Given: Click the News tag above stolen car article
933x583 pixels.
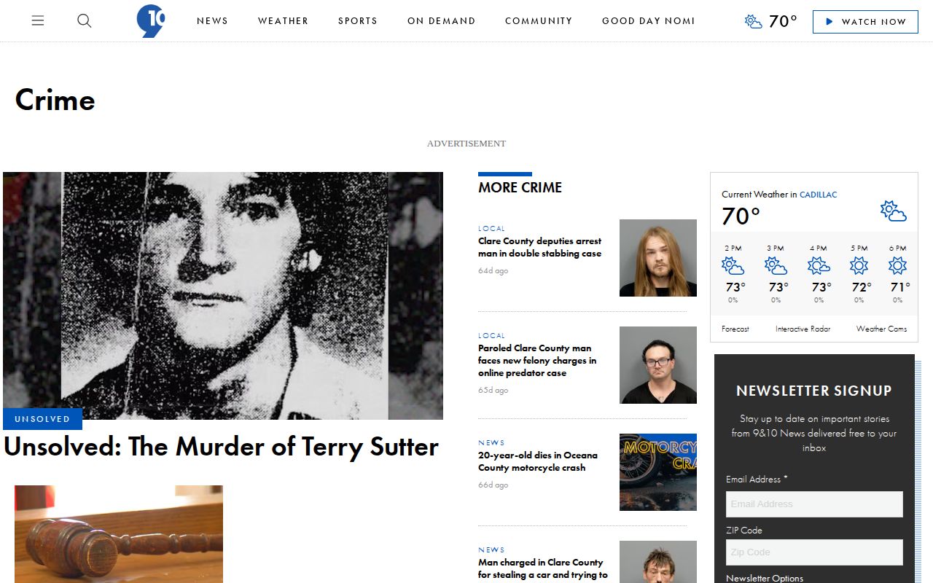Looking at the screenshot, I should (x=491, y=550).
